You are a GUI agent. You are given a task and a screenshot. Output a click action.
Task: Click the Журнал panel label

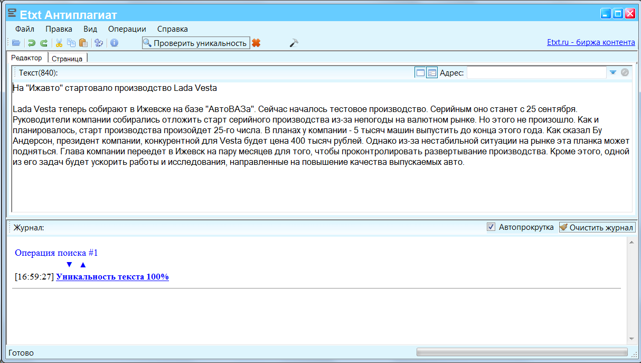click(29, 228)
